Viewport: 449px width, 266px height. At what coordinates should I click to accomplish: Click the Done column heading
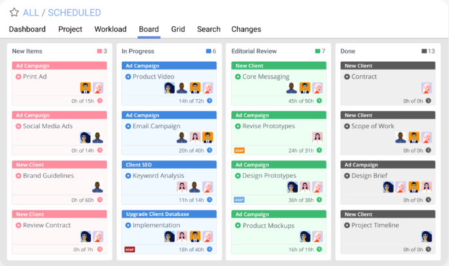pos(348,52)
